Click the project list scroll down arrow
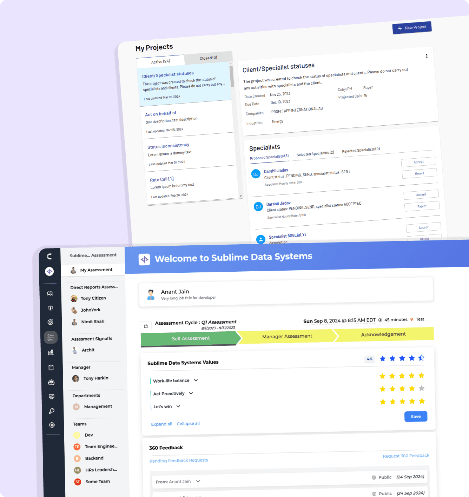Image resolution: width=469 pixels, height=497 pixels. pyautogui.click(x=241, y=196)
